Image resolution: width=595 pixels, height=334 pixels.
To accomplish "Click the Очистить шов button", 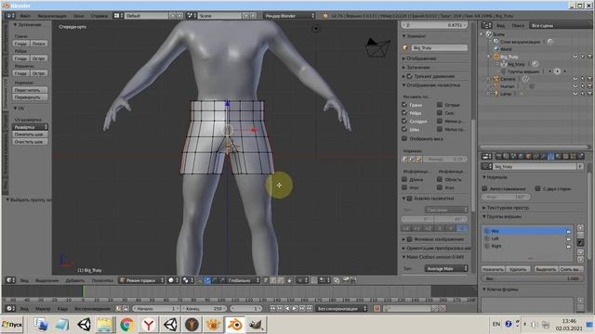I will click(30, 142).
